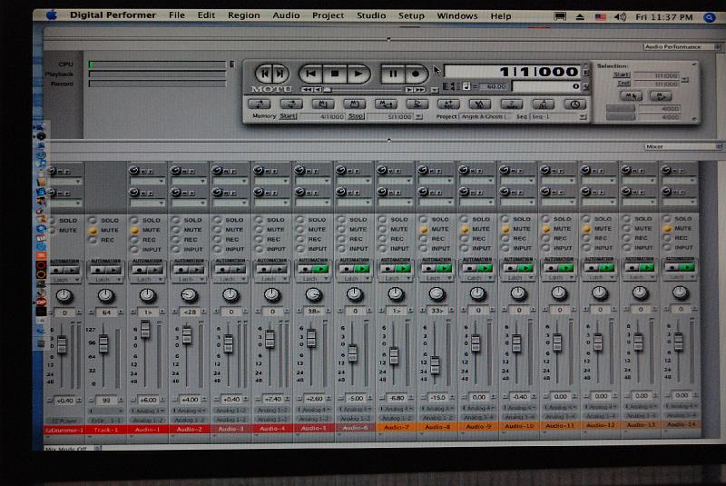Open top insert slot dropdown on Audio-2

click(x=189, y=181)
